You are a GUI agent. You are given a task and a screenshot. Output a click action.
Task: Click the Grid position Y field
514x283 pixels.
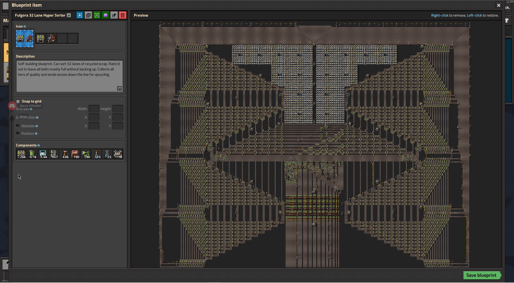click(118, 117)
